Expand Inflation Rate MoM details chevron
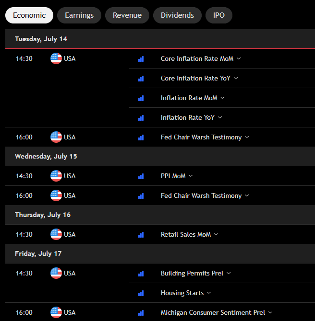The image size is (315, 321). coord(222,98)
